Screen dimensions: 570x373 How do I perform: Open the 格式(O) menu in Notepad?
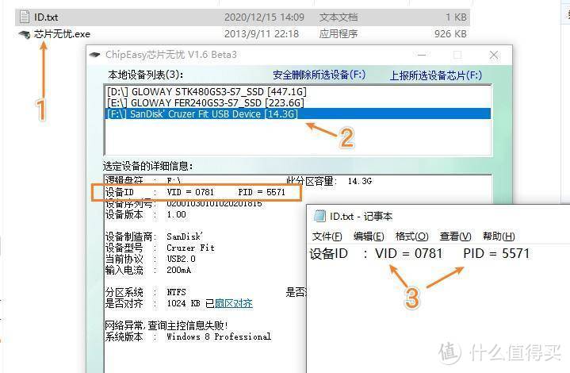point(412,236)
